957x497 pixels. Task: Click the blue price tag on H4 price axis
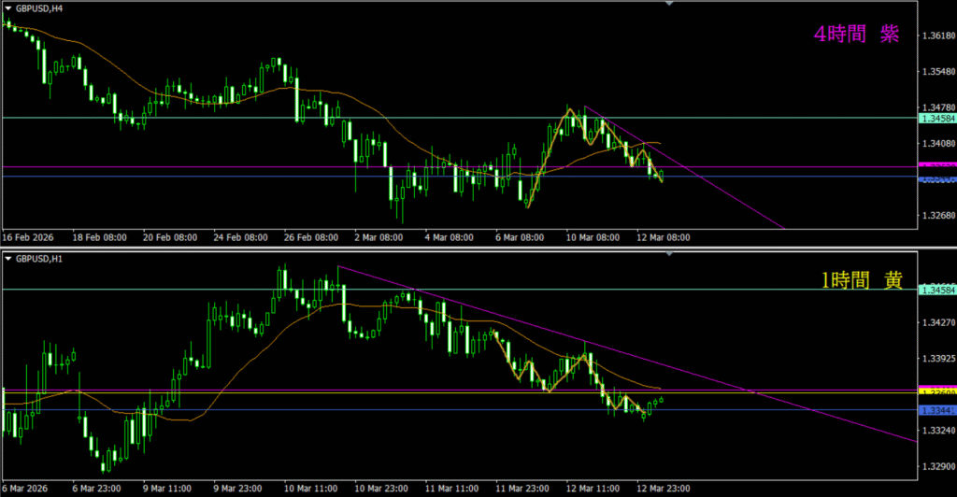[x=936, y=177]
